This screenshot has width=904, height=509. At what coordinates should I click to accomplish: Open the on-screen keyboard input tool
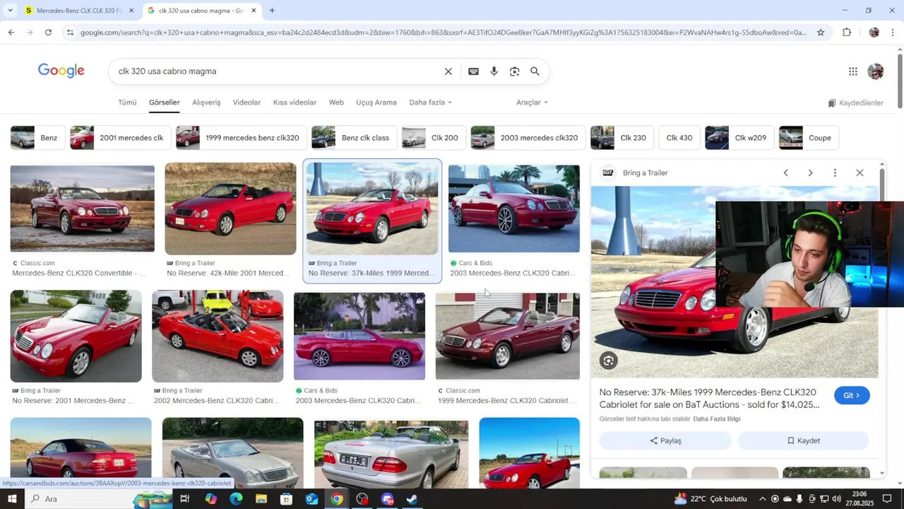click(473, 71)
